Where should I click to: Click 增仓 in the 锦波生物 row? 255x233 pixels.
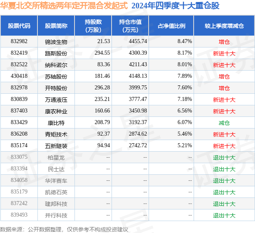pyautogui.click(x=224, y=42)
